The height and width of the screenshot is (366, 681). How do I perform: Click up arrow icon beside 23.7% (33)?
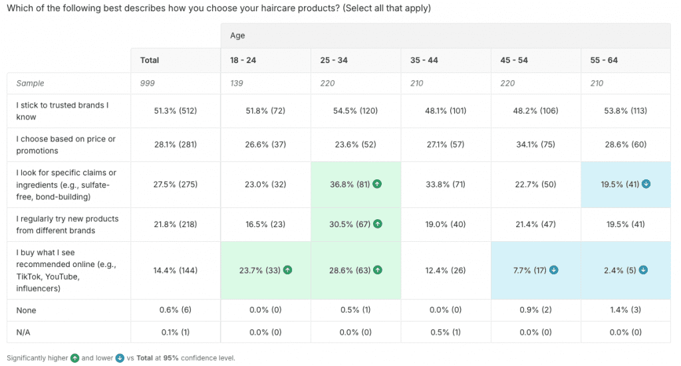287,270
